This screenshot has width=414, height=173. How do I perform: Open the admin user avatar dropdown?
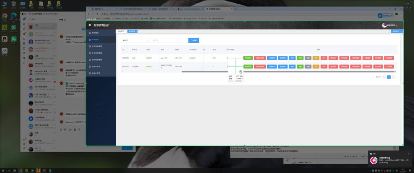coord(390,25)
